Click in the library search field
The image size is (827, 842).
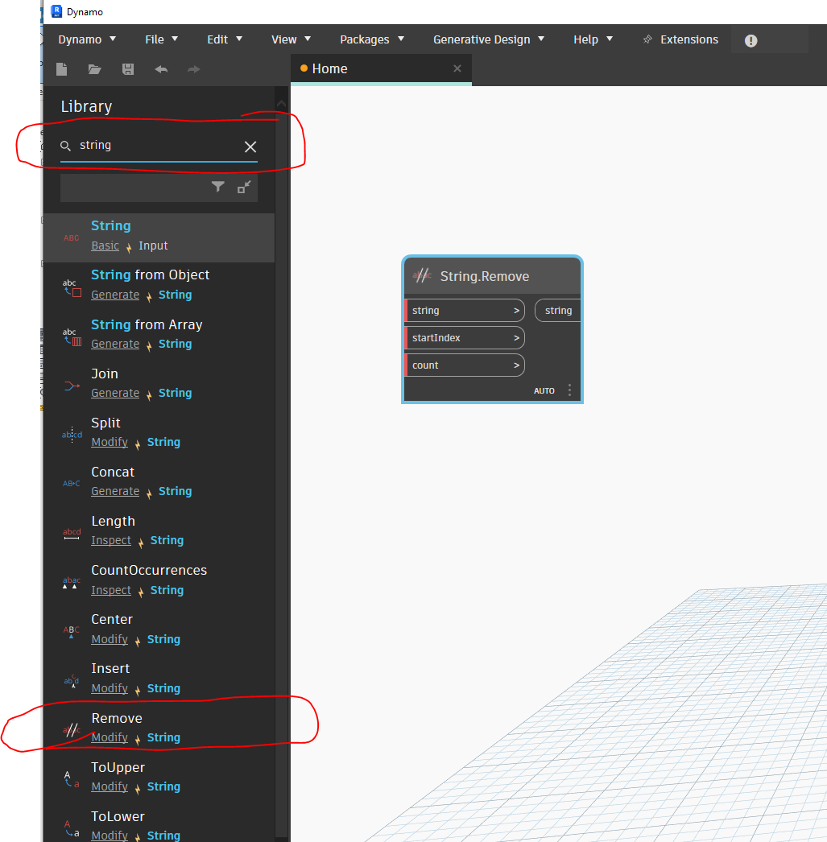pyautogui.click(x=157, y=146)
